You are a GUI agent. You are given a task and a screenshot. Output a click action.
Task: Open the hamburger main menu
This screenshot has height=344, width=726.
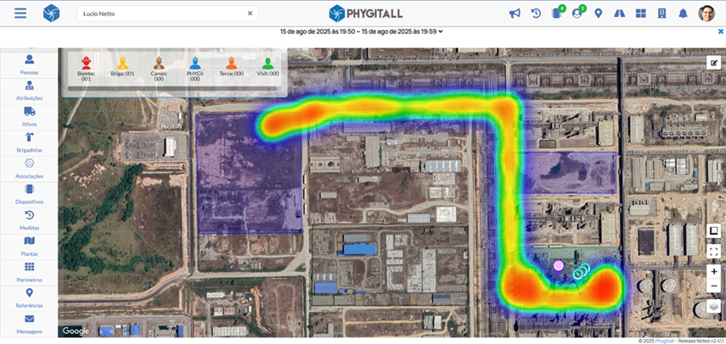20,14
